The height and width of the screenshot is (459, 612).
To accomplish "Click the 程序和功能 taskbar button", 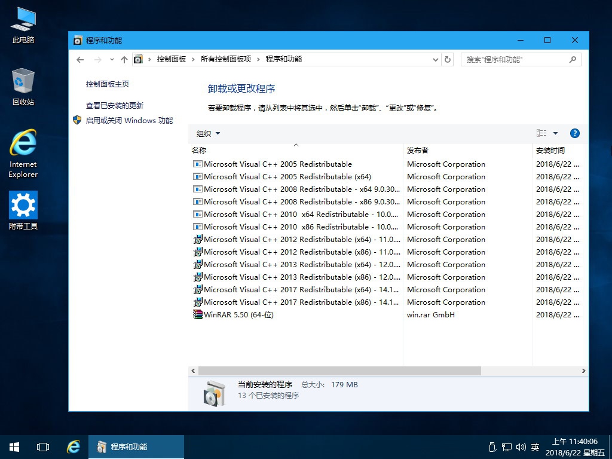I will [x=136, y=447].
